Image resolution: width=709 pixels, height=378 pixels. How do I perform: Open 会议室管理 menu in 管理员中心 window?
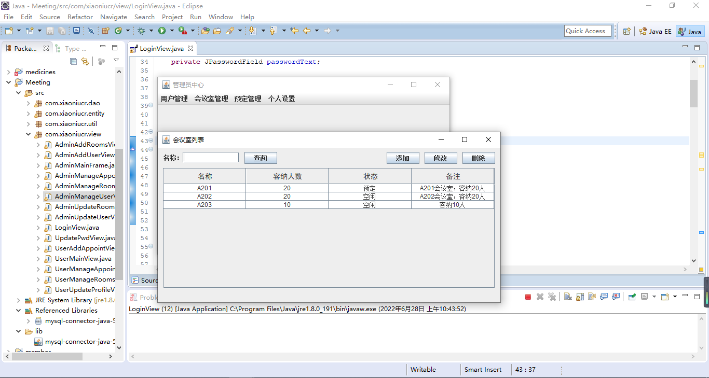point(211,99)
